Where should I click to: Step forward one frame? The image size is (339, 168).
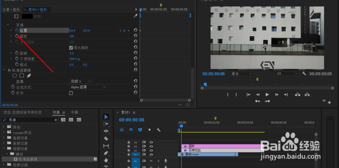(x=277, y=94)
